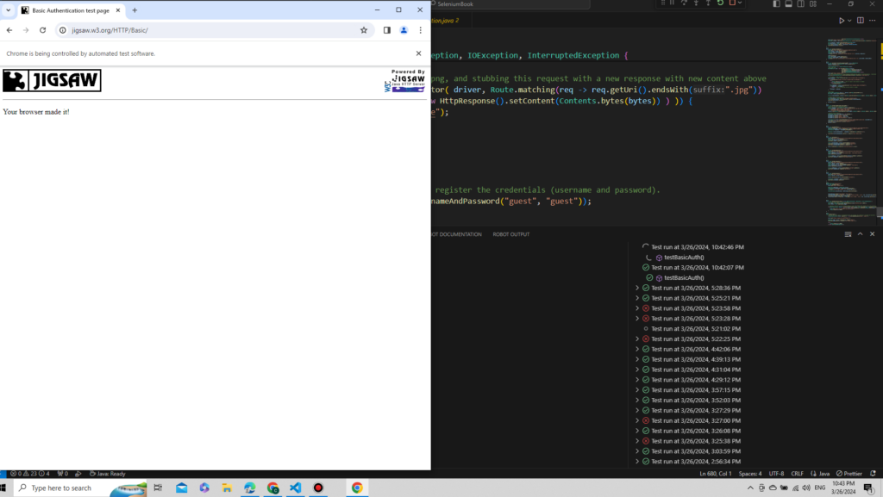This screenshot has width=883, height=497.
Task: Bookmark this page with the star icon
Action: pos(364,30)
